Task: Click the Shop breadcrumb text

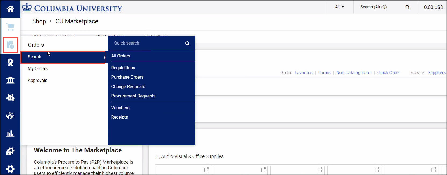Action: click(39, 21)
